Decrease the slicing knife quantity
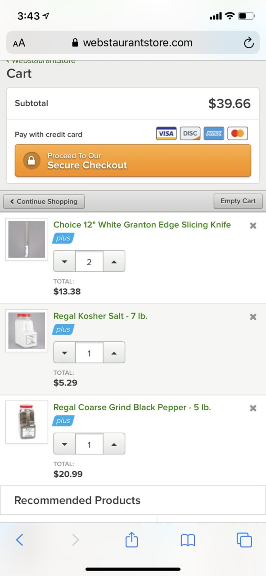266x576 pixels. [x=65, y=261]
